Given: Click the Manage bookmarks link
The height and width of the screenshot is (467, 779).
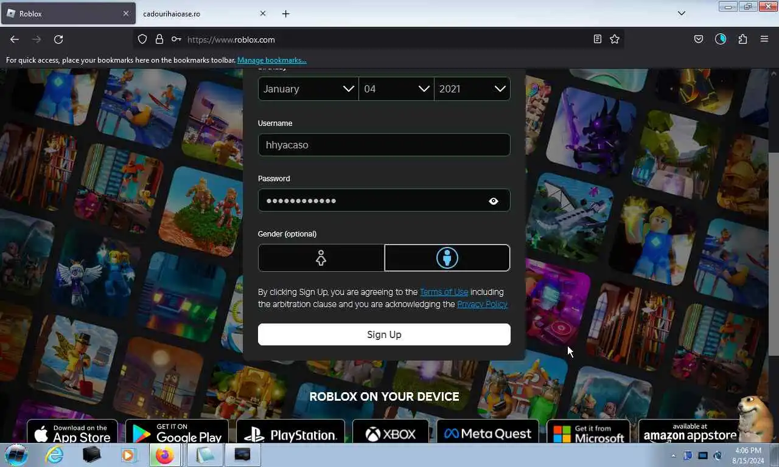Looking at the screenshot, I should pos(271,60).
